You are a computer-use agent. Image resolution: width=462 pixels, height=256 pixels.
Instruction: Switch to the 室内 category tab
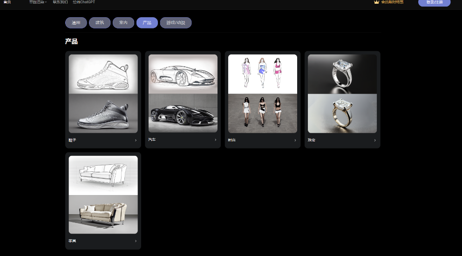123,23
